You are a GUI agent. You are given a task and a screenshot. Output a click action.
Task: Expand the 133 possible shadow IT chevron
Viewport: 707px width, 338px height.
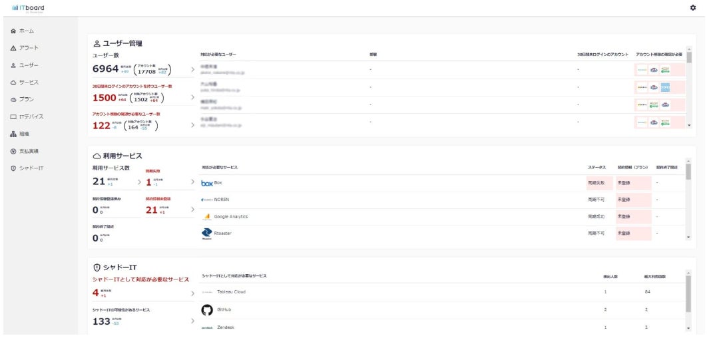(x=192, y=321)
